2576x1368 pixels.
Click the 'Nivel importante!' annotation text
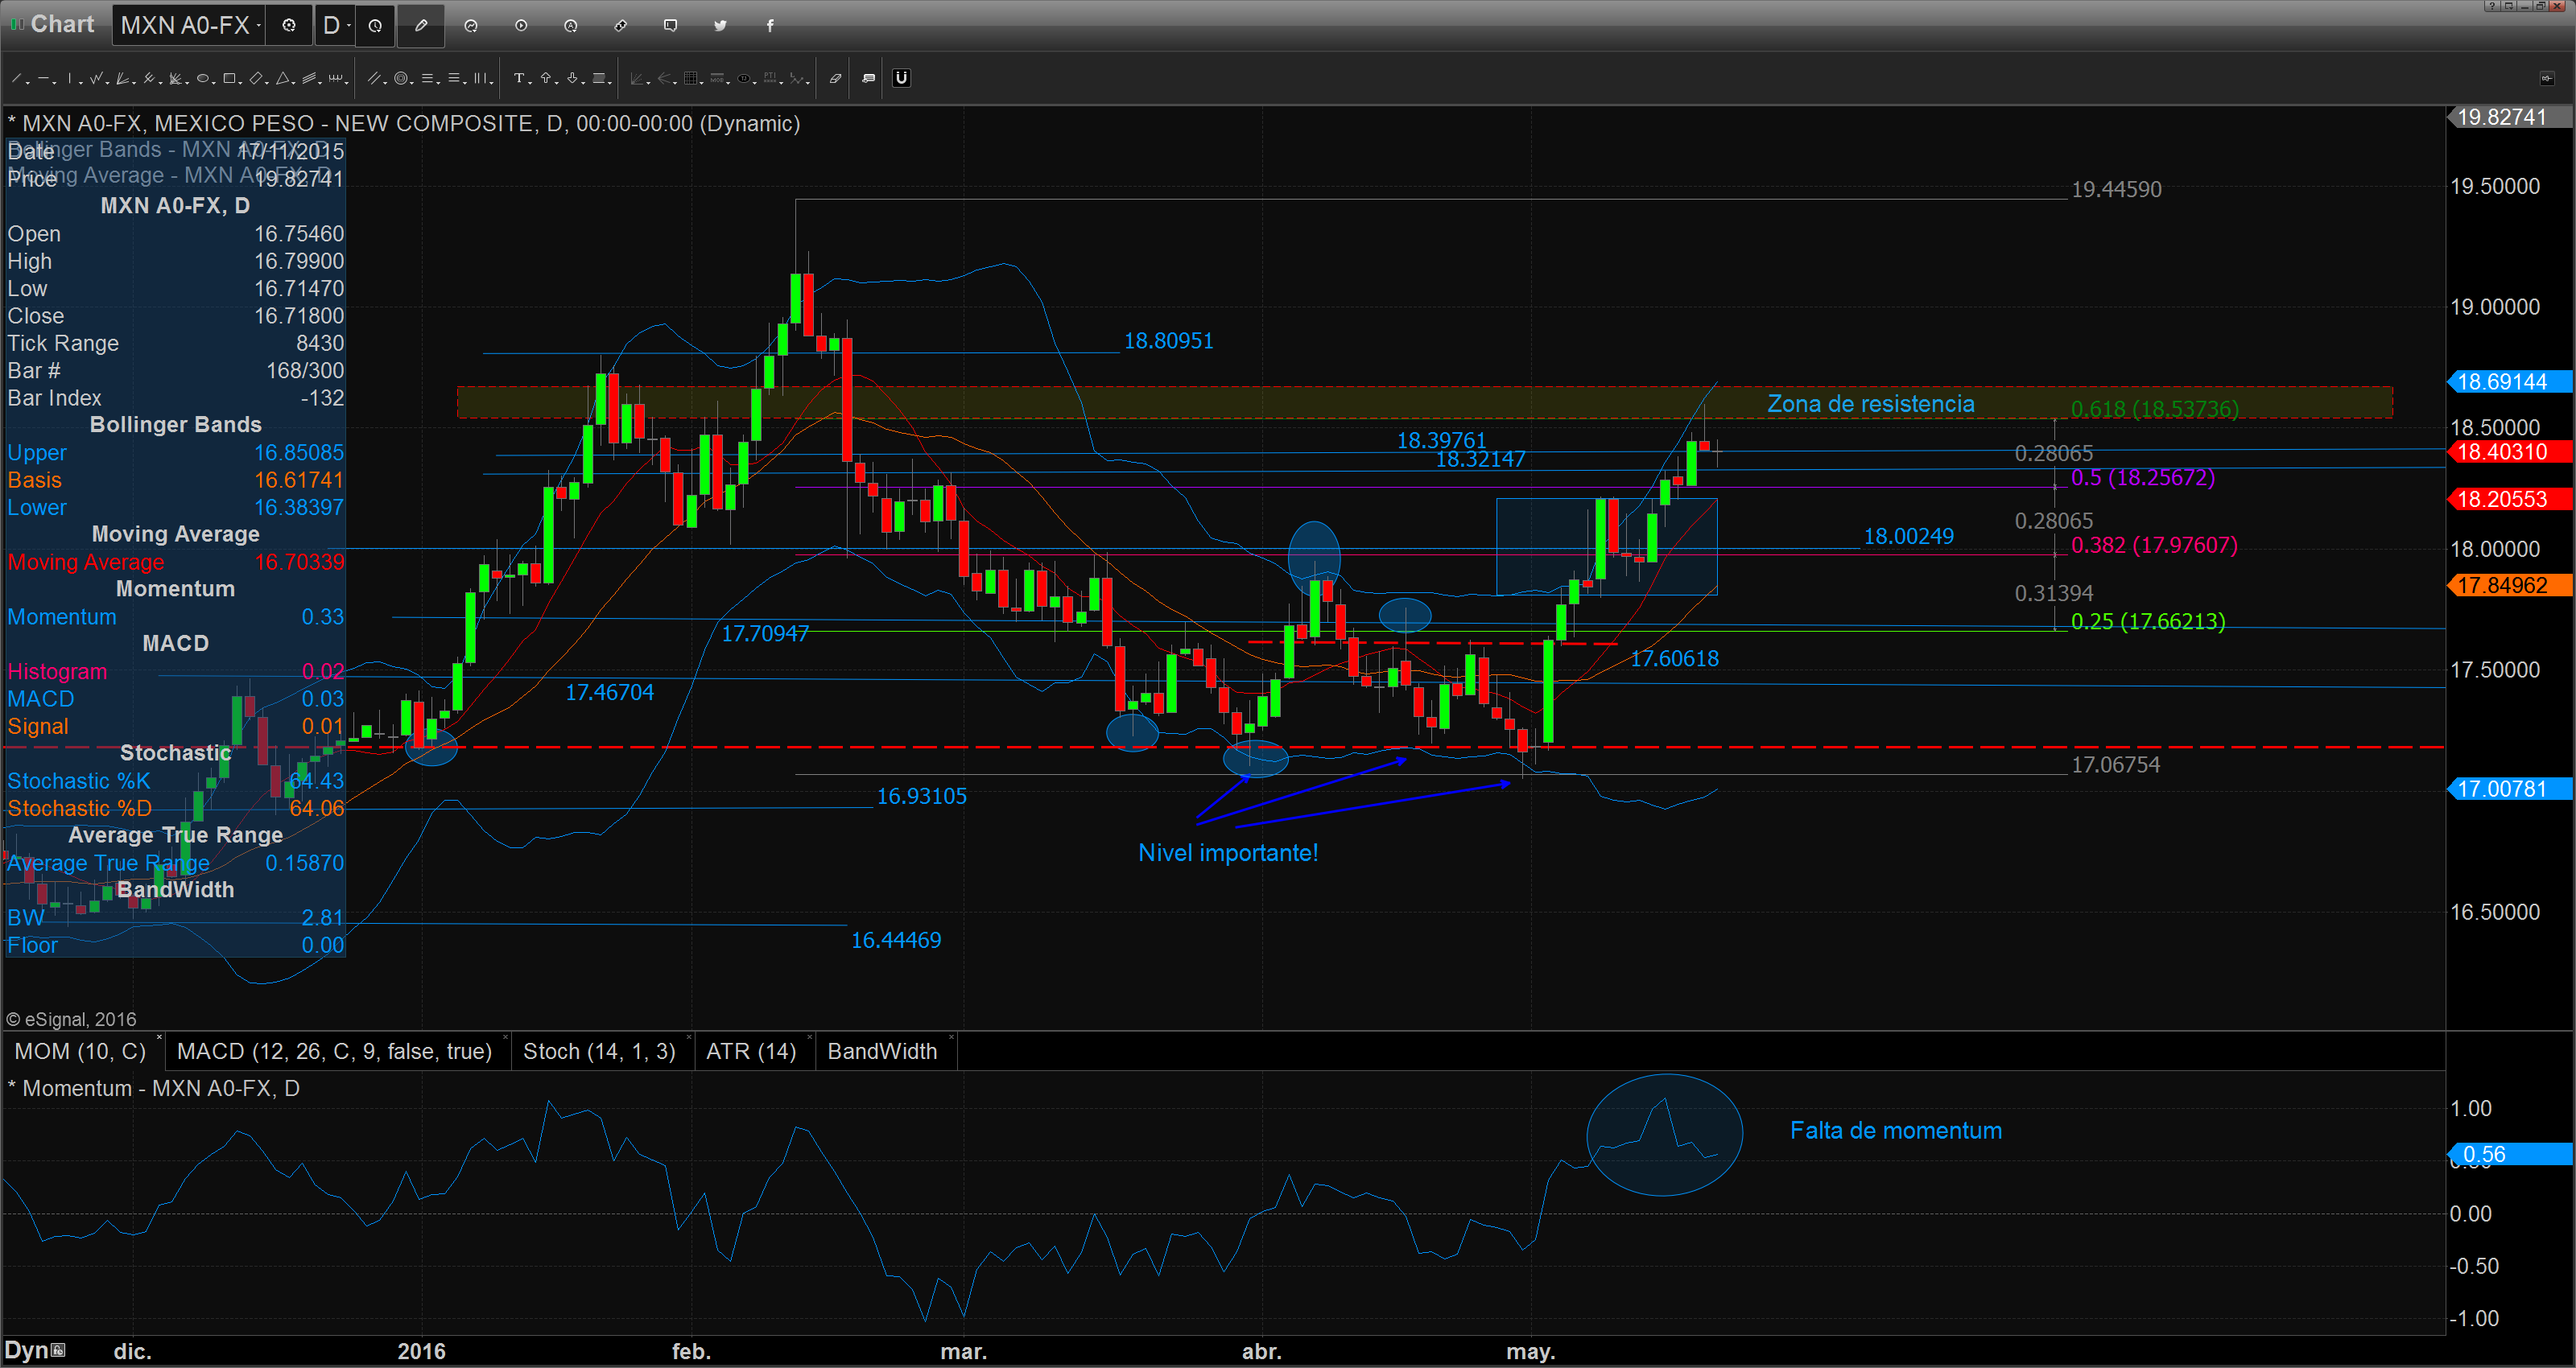[x=1228, y=853]
